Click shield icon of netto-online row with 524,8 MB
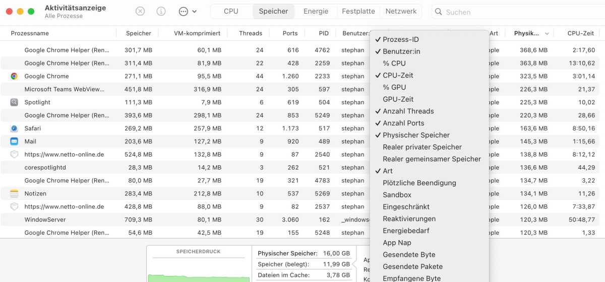 tap(14, 155)
